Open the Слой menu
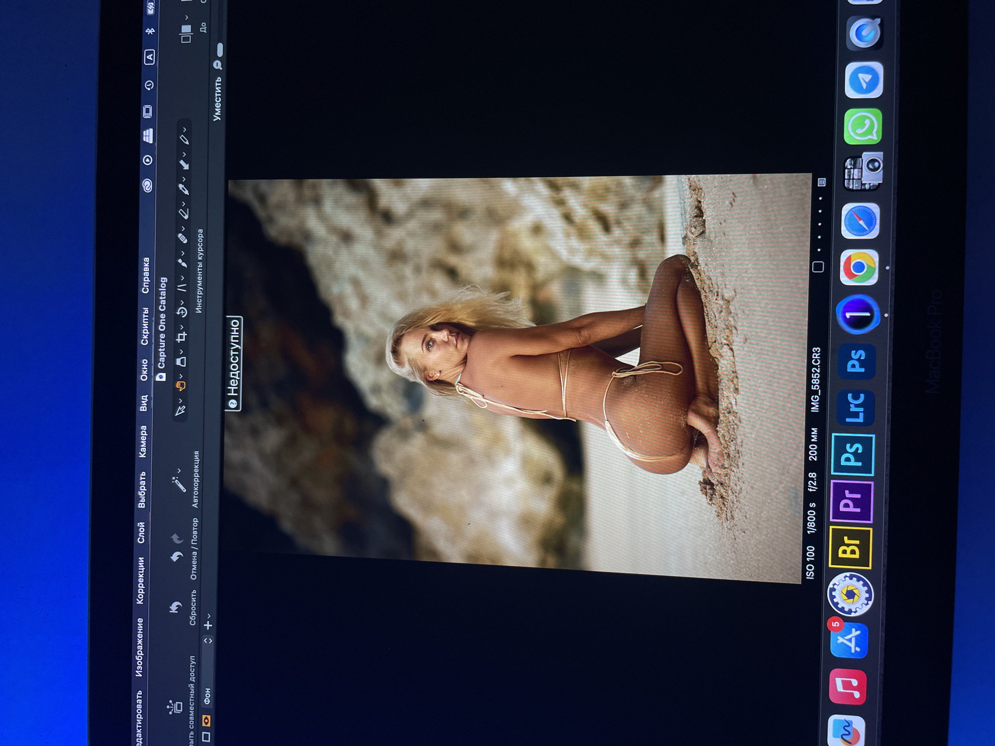The width and height of the screenshot is (995, 746). [x=141, y=532]
